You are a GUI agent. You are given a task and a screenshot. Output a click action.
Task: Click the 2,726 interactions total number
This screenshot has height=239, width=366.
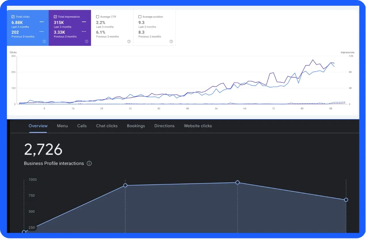43,149
